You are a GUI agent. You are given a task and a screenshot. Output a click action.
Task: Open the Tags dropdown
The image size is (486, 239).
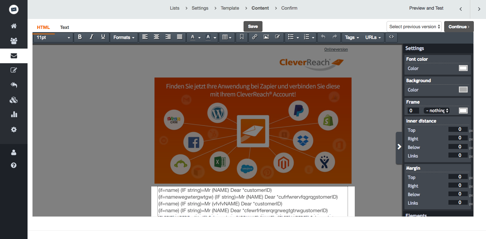click(x=352, y=37)
